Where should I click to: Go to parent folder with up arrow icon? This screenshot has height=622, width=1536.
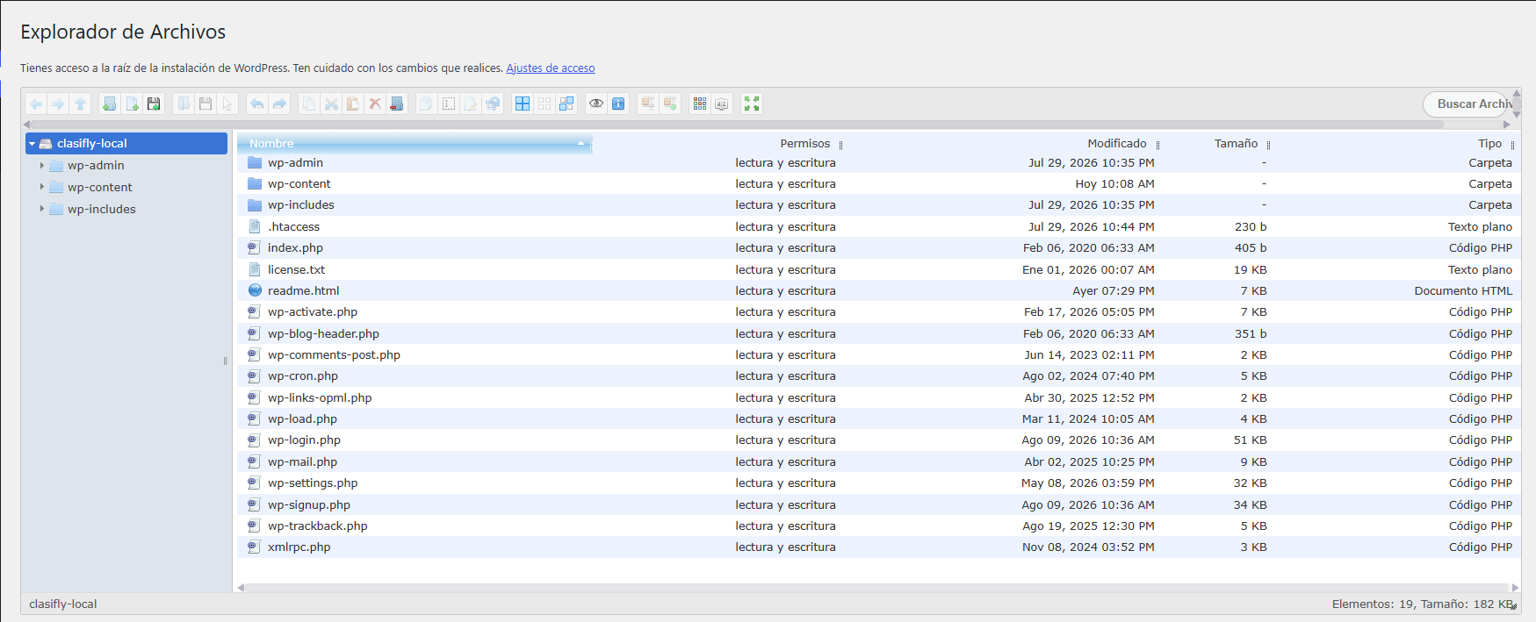(x=81, y=104)
